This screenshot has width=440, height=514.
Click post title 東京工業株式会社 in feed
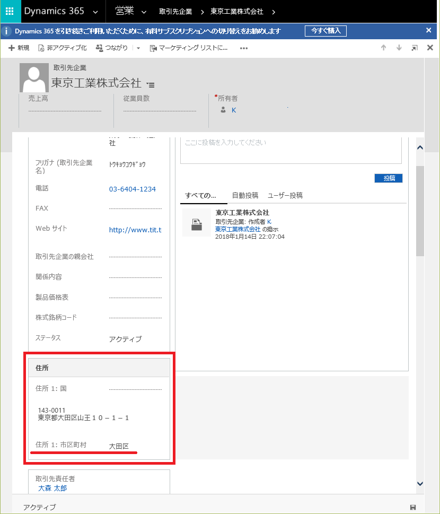pyautogui.click(x=242, y=213)
